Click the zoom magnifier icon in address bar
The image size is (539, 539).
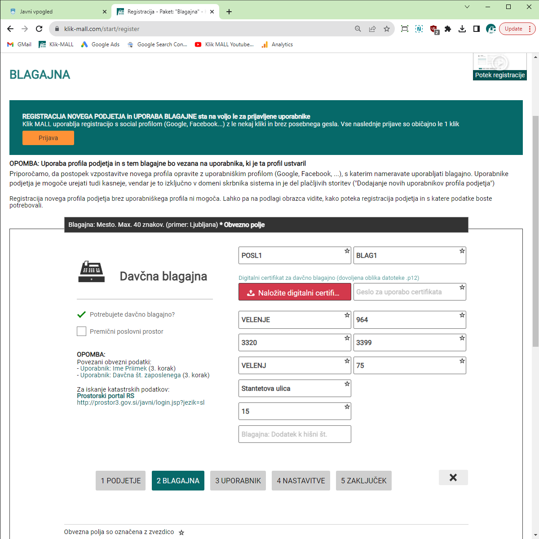(x=358, y=29)
